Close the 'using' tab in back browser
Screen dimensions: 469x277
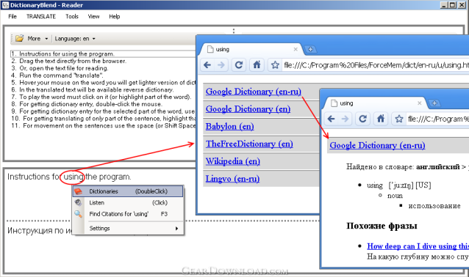[296, 49]
